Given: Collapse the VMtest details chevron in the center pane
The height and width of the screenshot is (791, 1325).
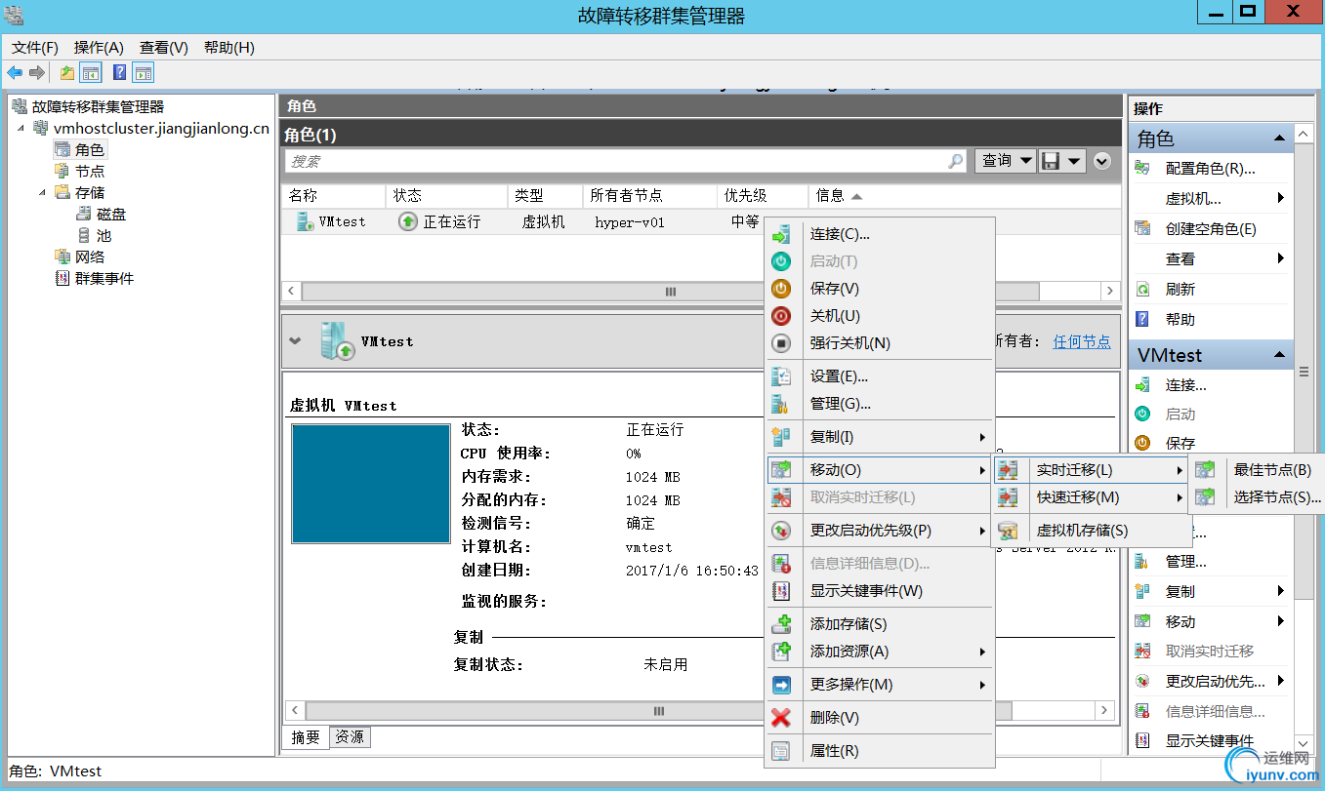Looking at the screenshot, I should [x=296, y=341].
